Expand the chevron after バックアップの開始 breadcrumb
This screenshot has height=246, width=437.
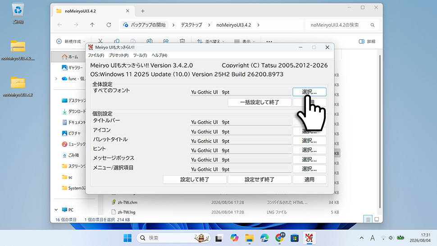point(173,25)
